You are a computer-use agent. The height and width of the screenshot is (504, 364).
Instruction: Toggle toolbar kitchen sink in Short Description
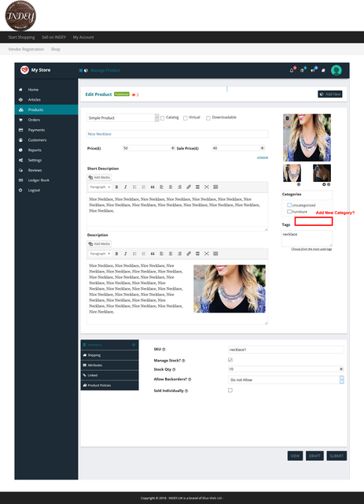tap(215, 187)
